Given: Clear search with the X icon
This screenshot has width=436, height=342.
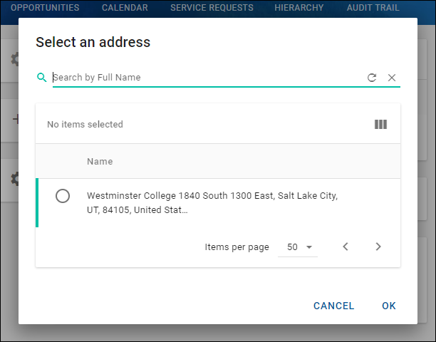Looking at the screenshot, I should [x=392, y=78].
